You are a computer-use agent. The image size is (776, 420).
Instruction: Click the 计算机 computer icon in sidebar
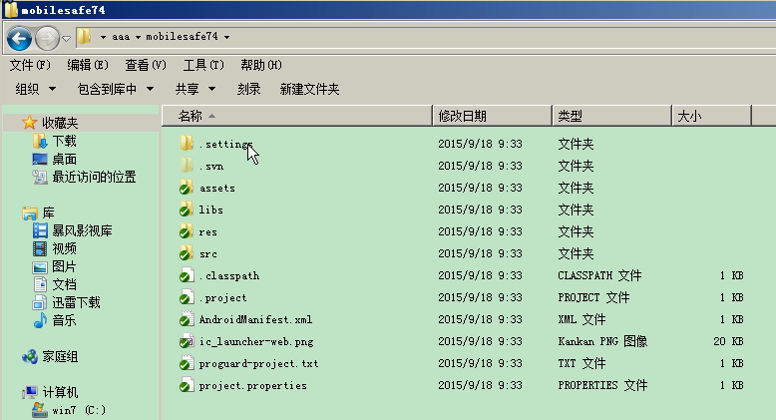(x=30, y=392)
